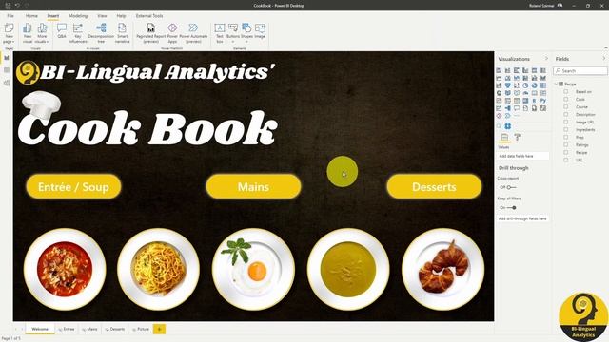The height and width of the screenshot is (342, 609).
Task: Open the Fields well tab in Visualizations
Action: coord(504,137)
